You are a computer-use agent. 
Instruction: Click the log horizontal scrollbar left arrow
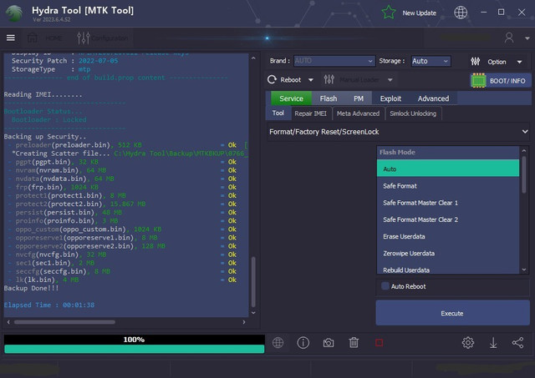coord(8,322)
